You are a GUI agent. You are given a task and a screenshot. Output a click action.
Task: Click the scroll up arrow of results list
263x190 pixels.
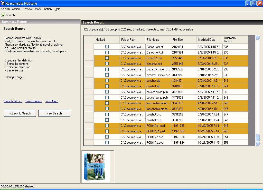pos(258,38)
